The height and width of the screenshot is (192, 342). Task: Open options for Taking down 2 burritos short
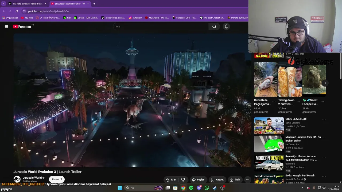click(x=298, y=102)
